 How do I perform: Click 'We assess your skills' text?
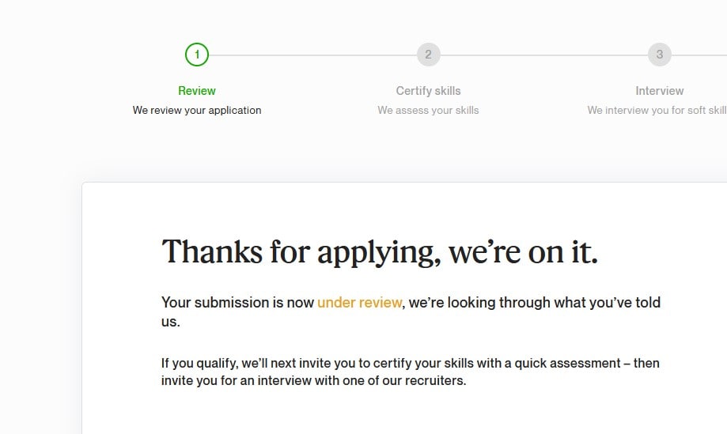pyautogui.click(x=428, y=110)
